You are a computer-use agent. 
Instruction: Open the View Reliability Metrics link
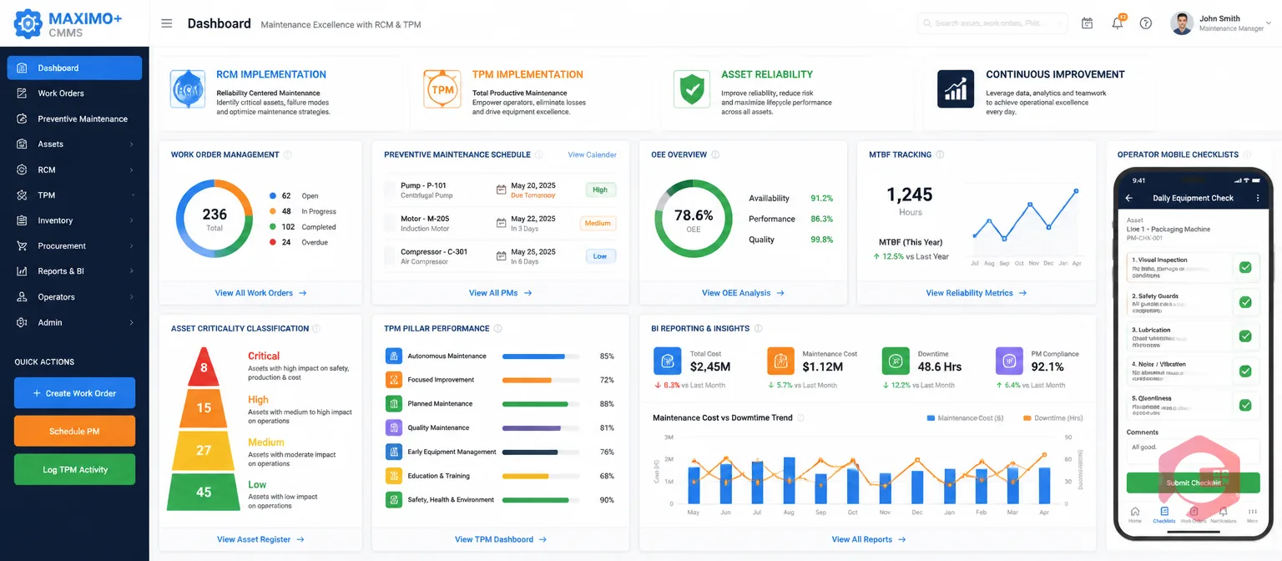pyautogui.click(x=976, y=293)
